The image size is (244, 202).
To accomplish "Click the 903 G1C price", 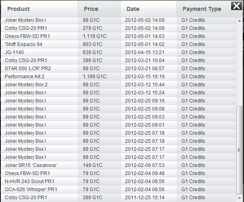I will point(92,44).
